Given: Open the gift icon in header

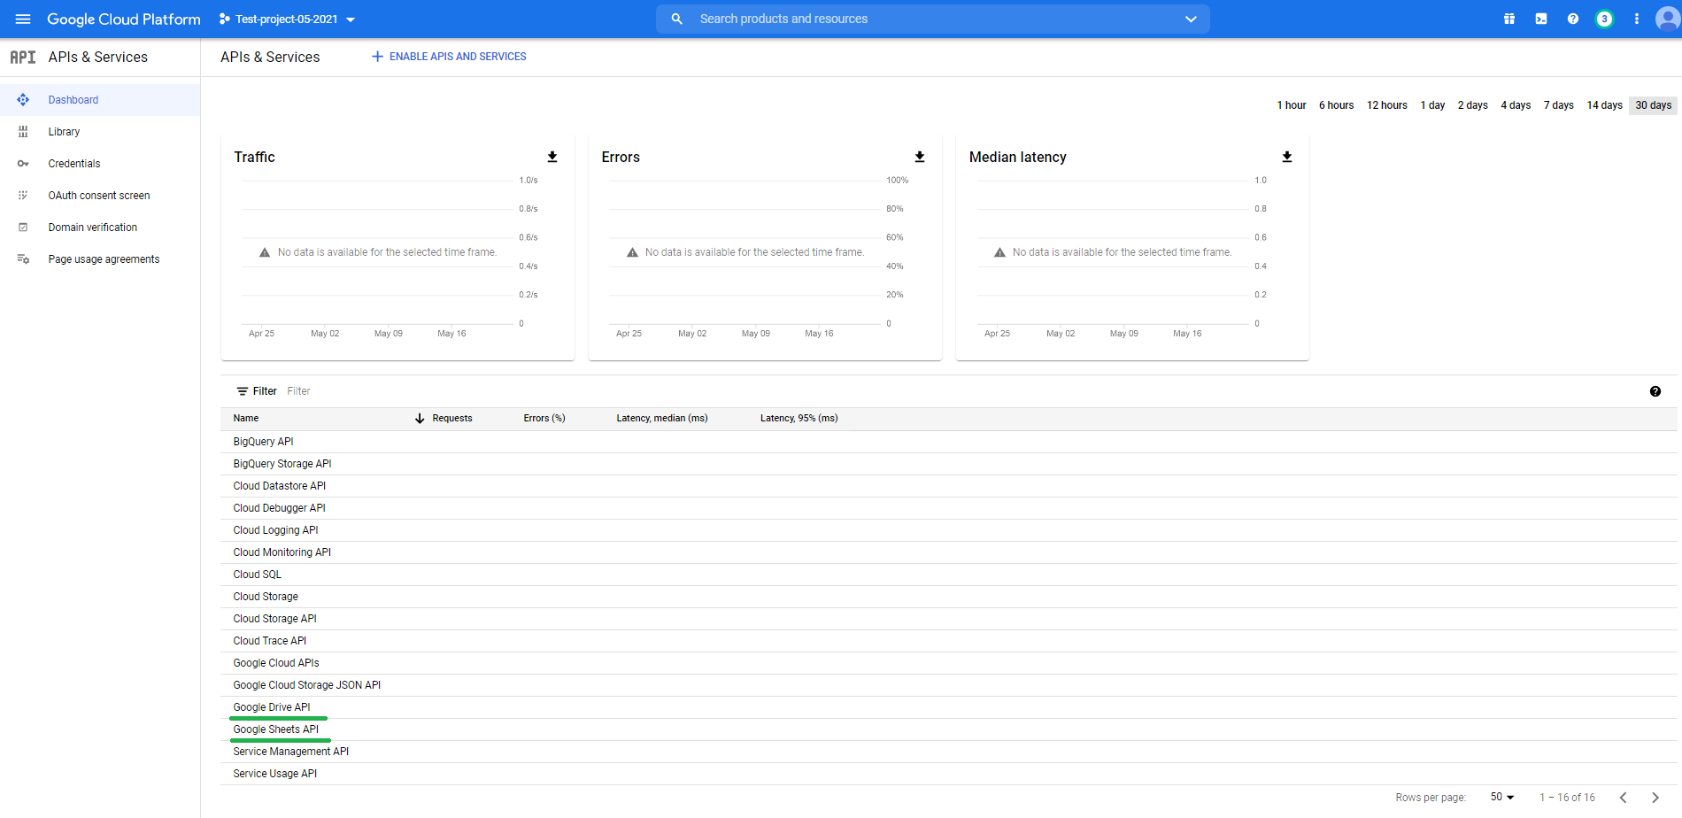Looking at the screenshot, I should pyautogui.click(x=1509, y=19).
